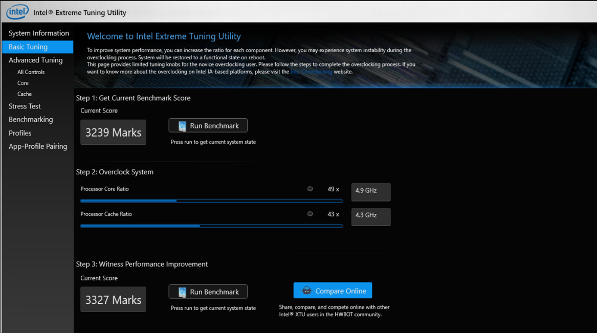Open the Intel Overclocking website link
Image resolution: width=597 pixels, height=333 pixels.
311,72
